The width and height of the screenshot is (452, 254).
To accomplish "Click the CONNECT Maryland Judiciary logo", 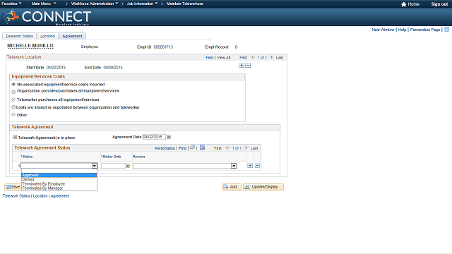I will pyautogui.click(x=47, y=17).
